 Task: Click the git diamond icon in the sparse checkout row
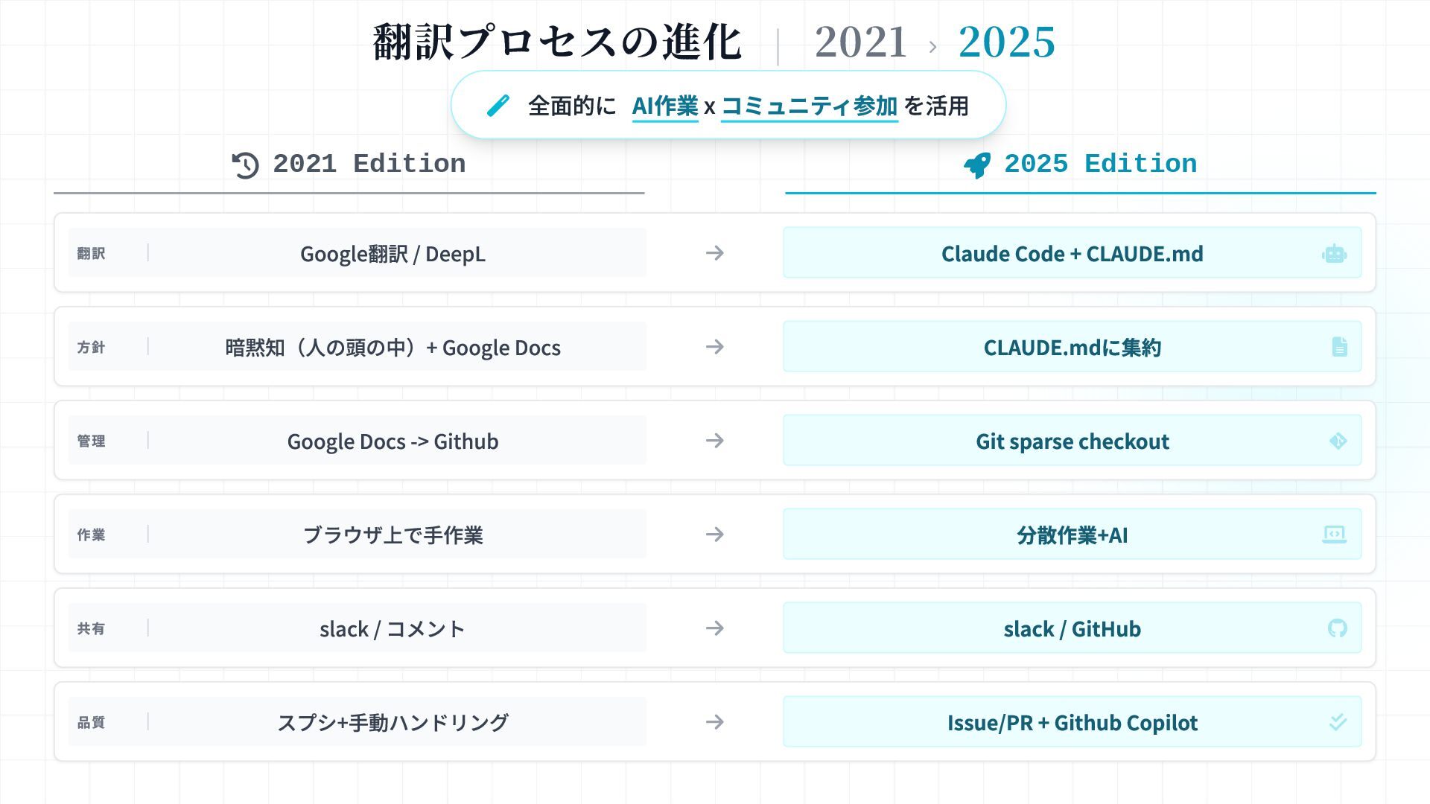1338,441
